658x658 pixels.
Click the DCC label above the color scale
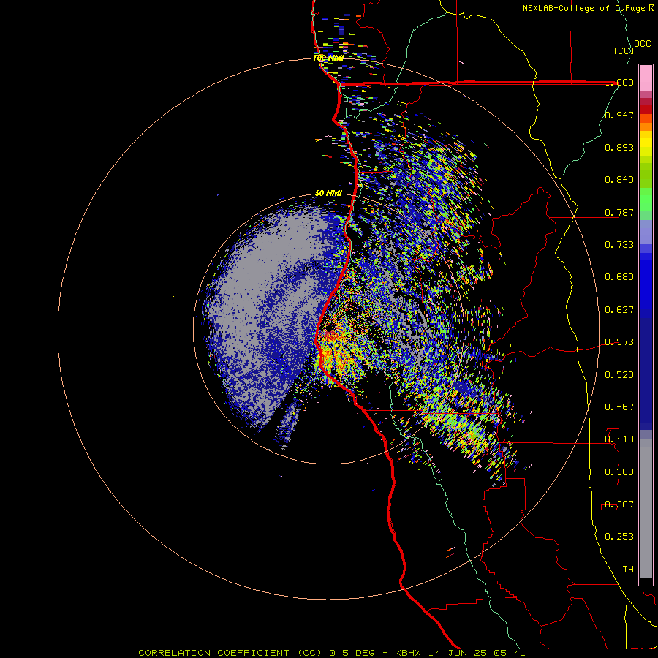point(642,44)
